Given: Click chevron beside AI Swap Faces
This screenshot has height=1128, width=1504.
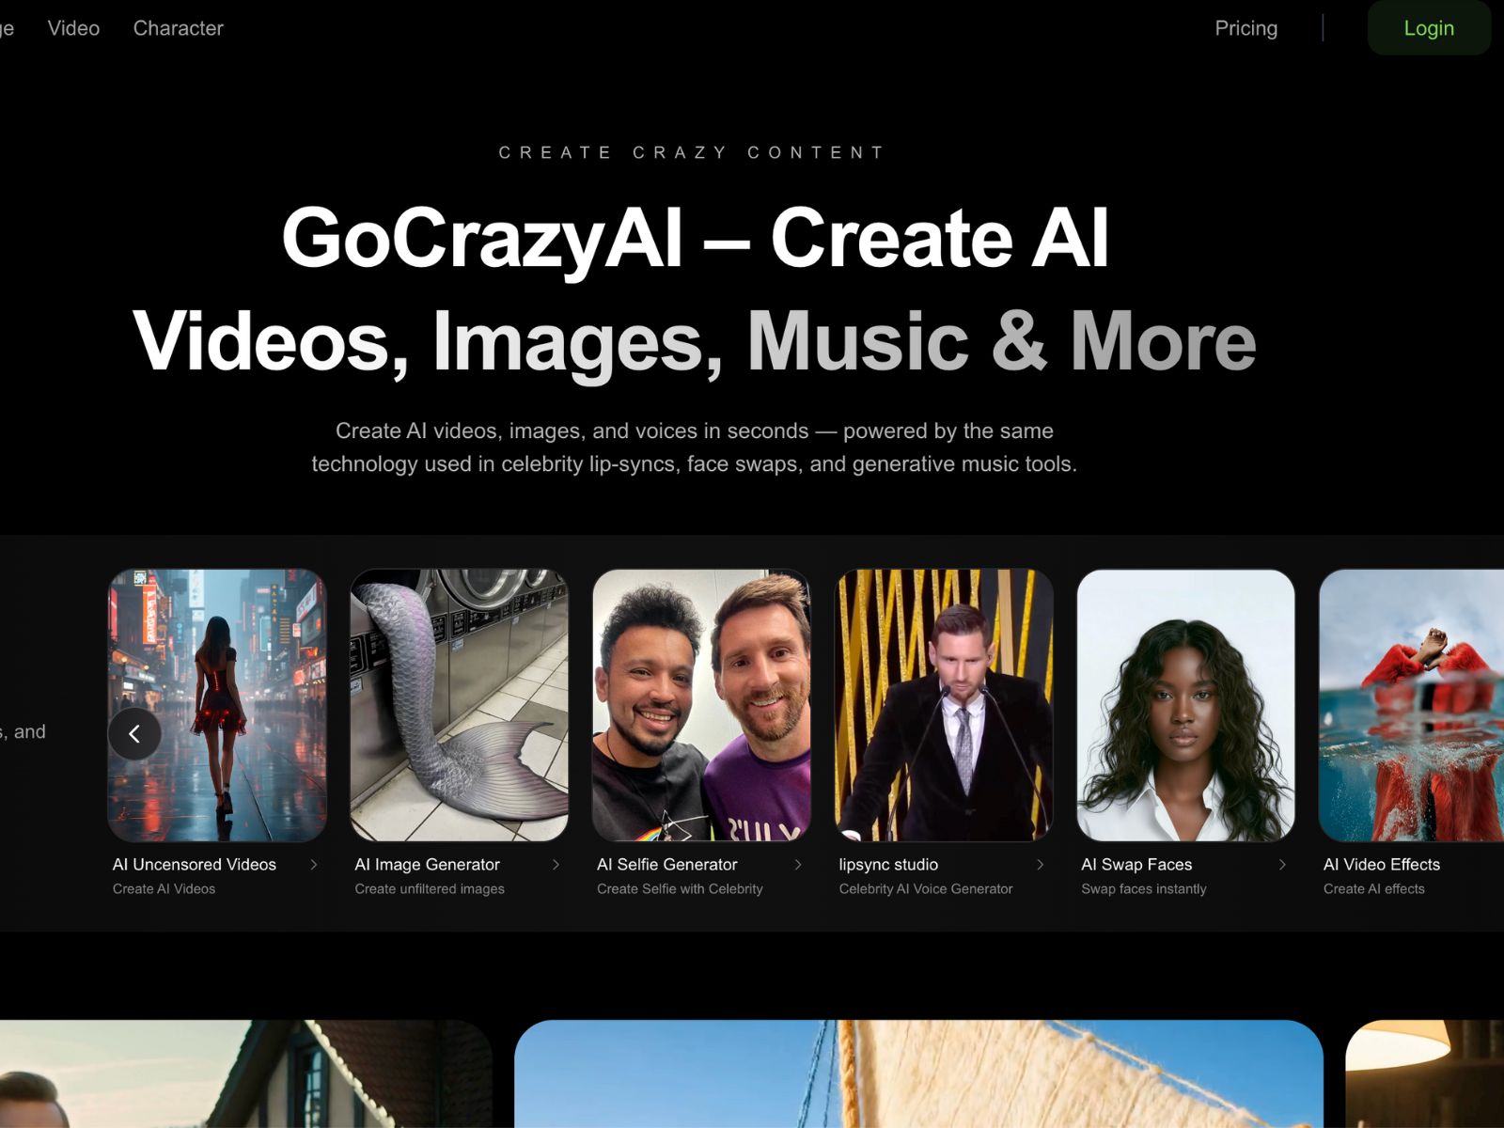Looking at the screenshot, I should [1282, 865].
